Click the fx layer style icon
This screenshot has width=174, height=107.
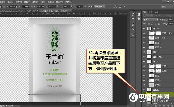[152, 106]
